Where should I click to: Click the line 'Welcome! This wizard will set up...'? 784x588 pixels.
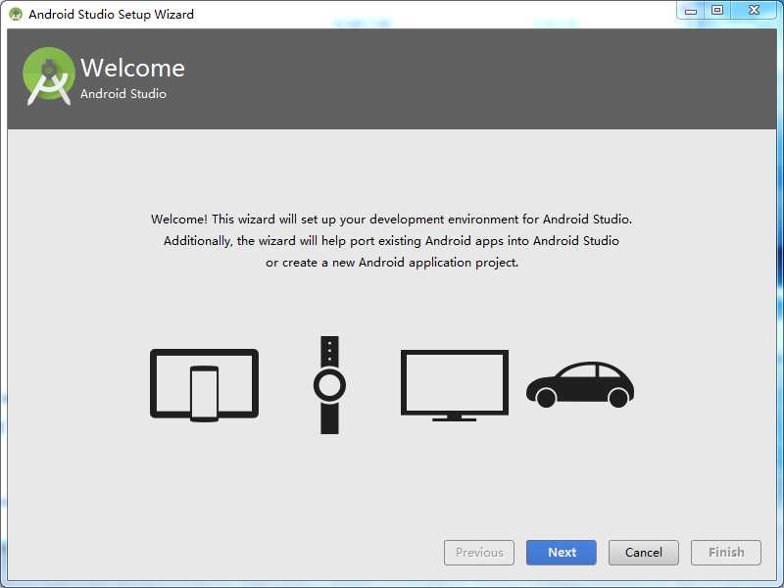[x=391, y=219]
